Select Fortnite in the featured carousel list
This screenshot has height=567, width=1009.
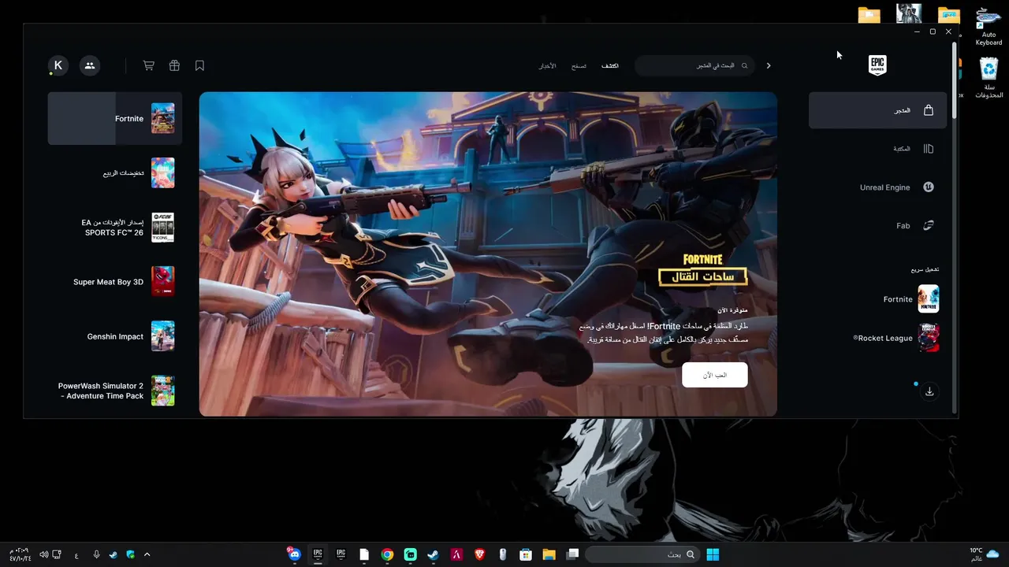pyautogui.click(x=115, y=118)
